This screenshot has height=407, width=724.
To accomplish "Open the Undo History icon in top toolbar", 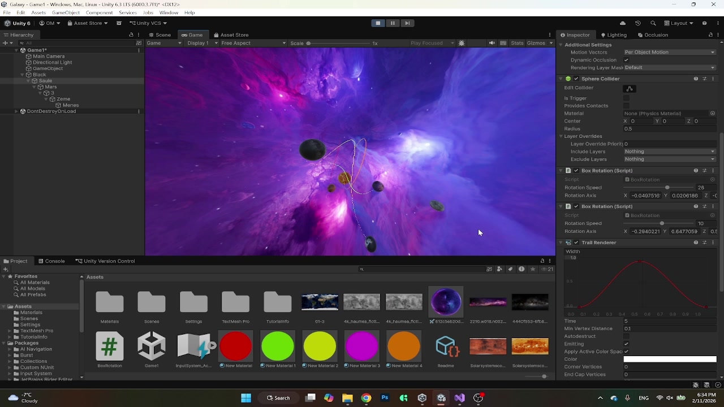I will point(638,23).
